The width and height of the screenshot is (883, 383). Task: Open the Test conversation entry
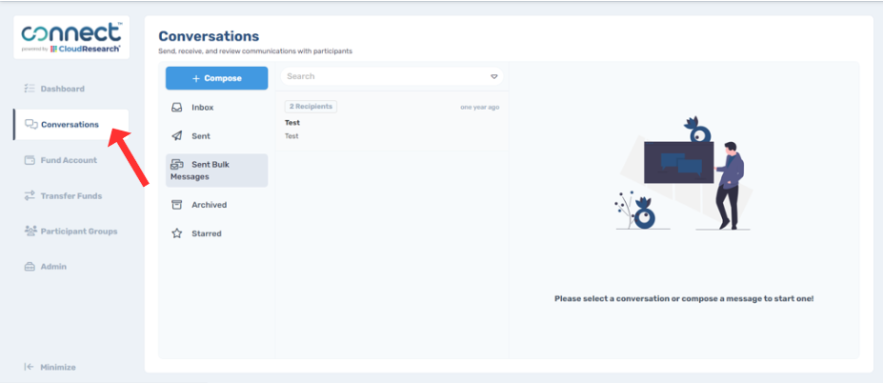pos(391,121)
